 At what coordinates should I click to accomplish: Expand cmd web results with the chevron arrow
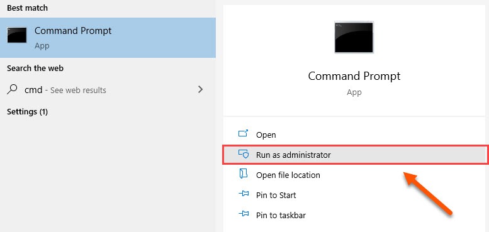tap(201, 90)
